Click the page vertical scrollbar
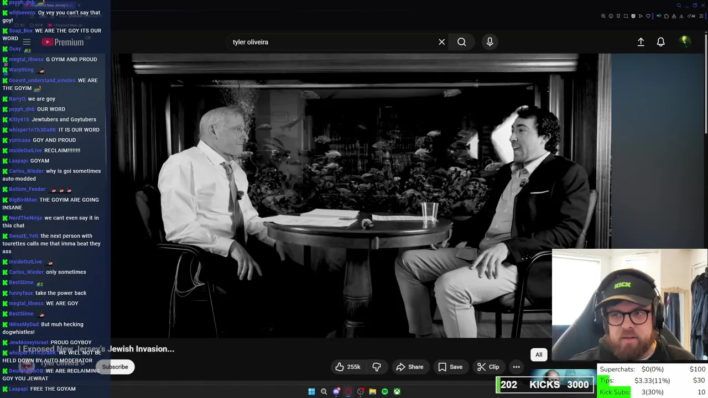 tap(706, 83)
